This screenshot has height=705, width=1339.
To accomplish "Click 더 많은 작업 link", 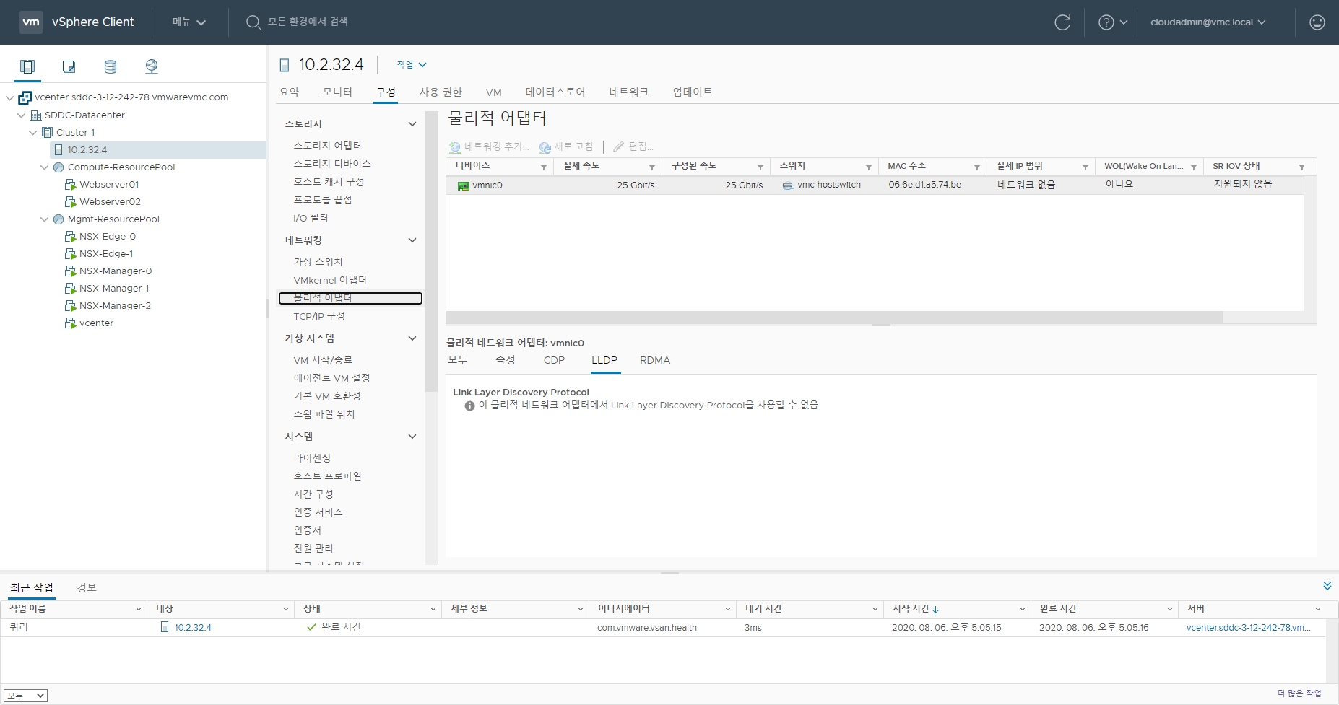I will tap(1299, 693).
